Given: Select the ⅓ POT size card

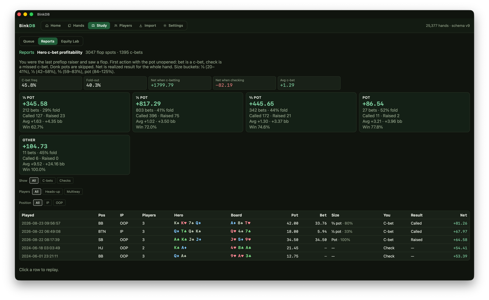Looking at the screenshot, I should coord(75,112).
